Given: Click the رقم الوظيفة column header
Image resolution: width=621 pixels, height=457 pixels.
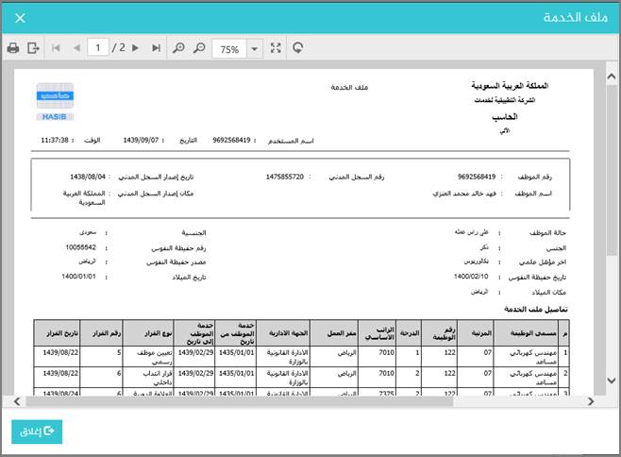Looking at the screenshot, I should point(440,333).
